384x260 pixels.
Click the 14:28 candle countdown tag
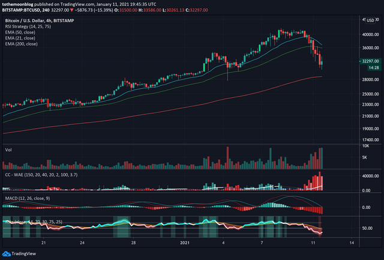tap(374, 68)
